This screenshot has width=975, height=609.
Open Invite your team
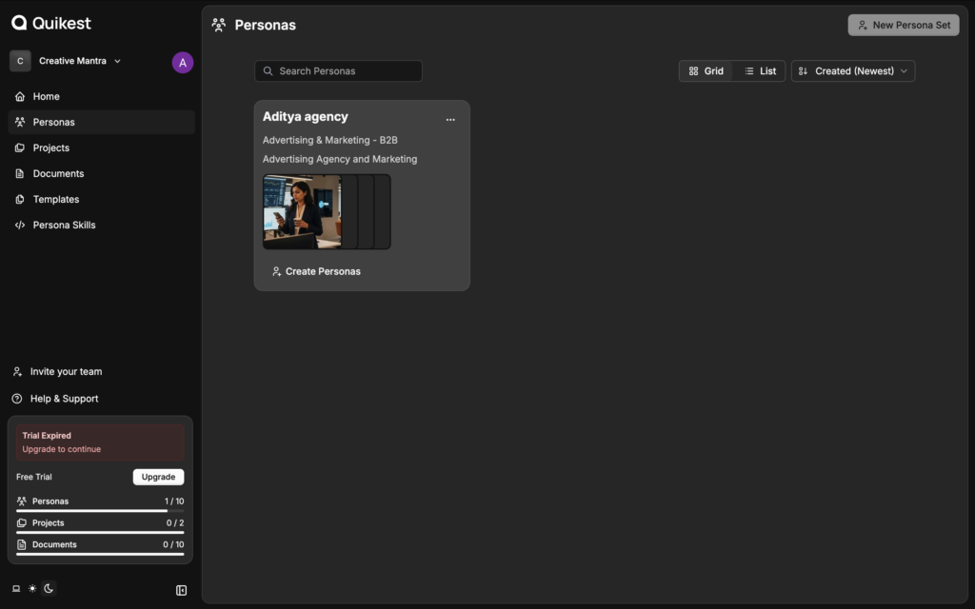pos(66,372)
